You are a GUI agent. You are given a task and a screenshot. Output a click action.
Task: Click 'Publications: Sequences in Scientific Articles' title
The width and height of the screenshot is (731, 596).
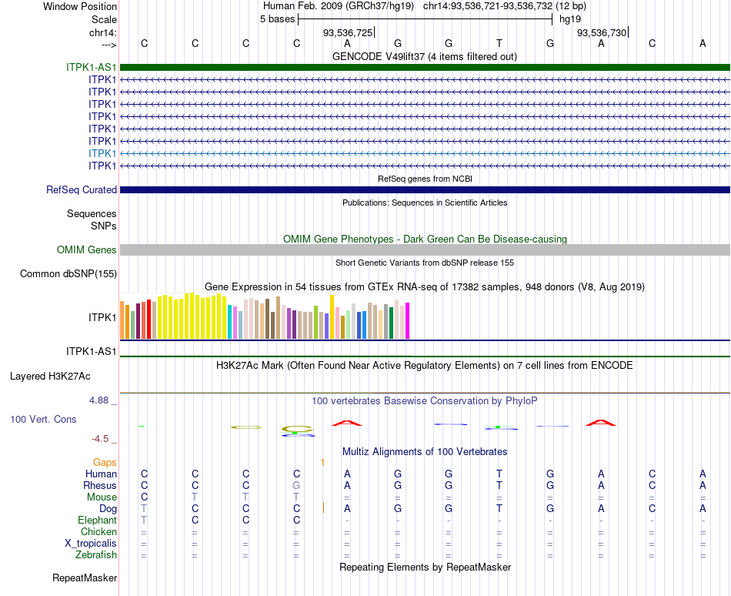425,203
